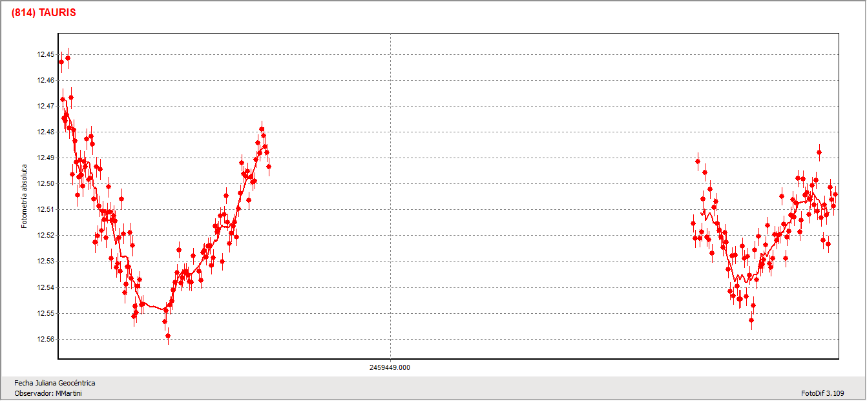Viewport: 867px width, 401px height.
Task: Select the 12.53 magnitude value
Action: [x=46, y=261]
